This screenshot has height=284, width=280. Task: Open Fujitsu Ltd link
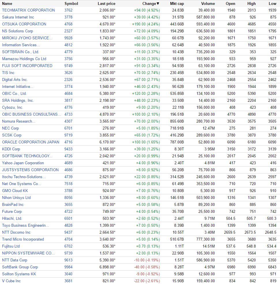click(x=11, y=246)
